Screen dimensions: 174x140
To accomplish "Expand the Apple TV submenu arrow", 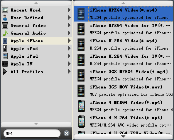I will [69, 64].
